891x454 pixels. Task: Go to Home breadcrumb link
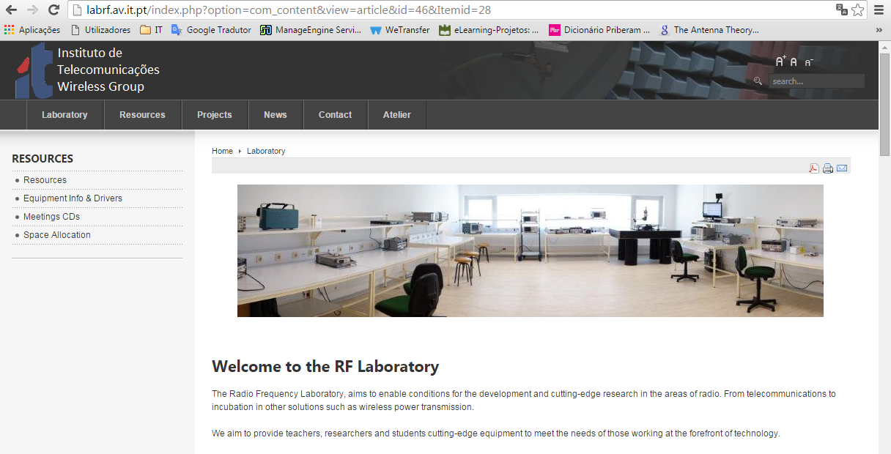click(222, 151)
